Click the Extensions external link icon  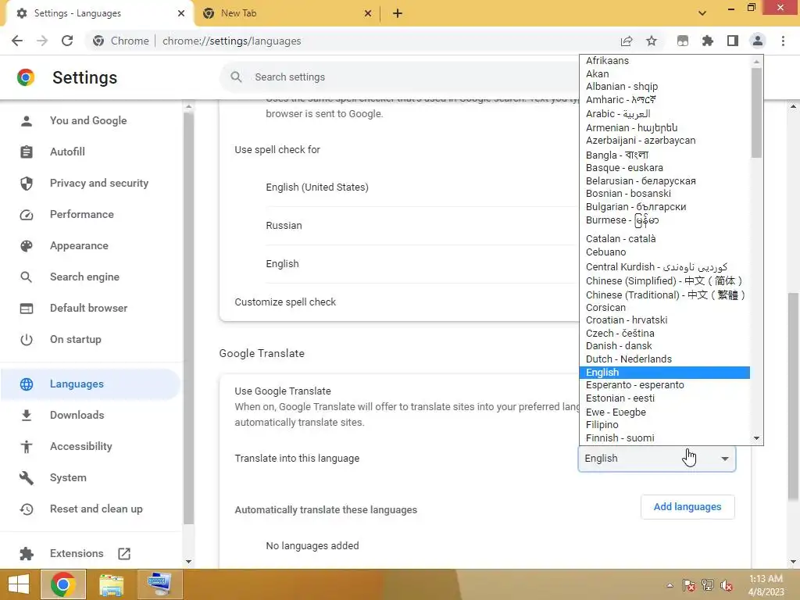pos(124,554)
